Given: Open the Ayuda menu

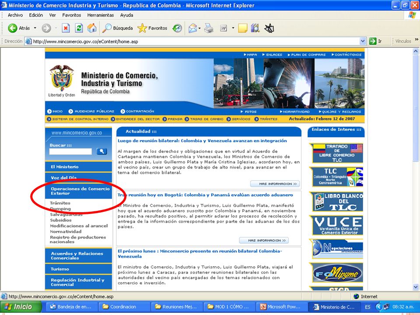Looking at the screenshot, I should click(127, 15).
